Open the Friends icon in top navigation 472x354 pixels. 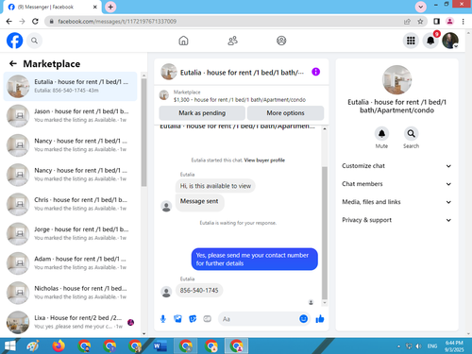click(x=232, y=41)
